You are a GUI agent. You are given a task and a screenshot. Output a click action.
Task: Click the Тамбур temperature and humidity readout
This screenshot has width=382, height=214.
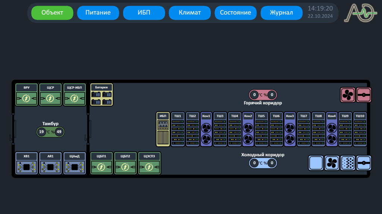pyautogui.click(x=50, y=132)
